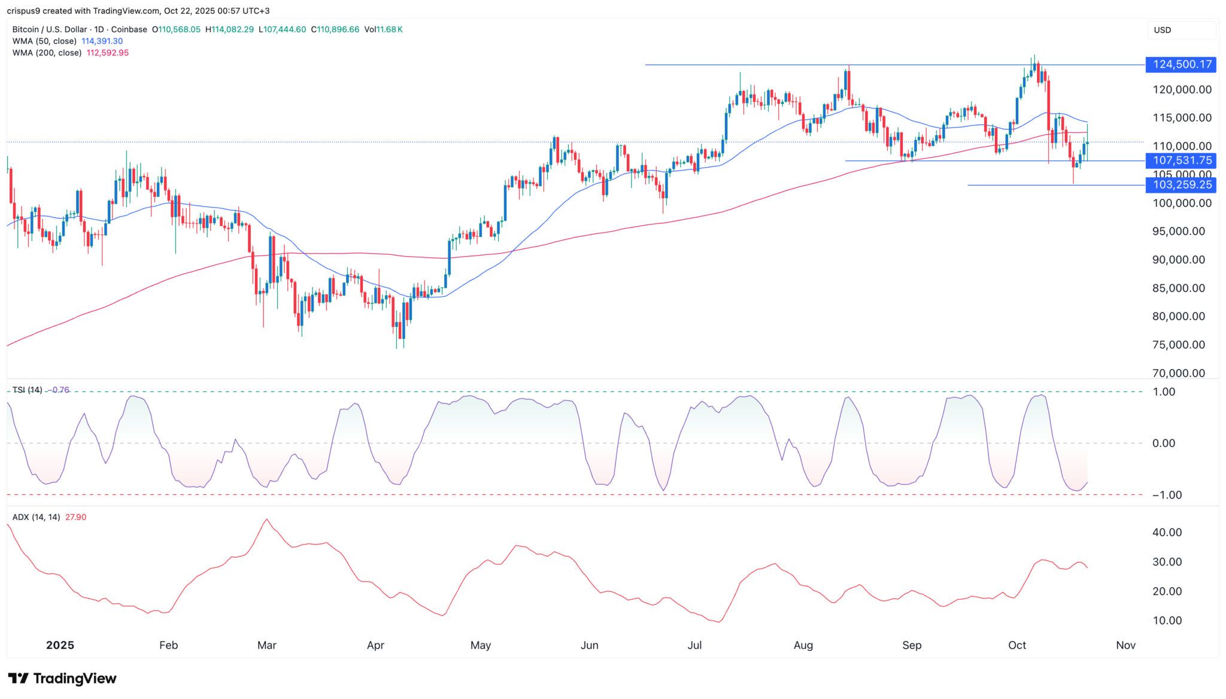Select the 2025 year label on time axis
This screenshot has width=1226, height=699.
tap(60, 645)
